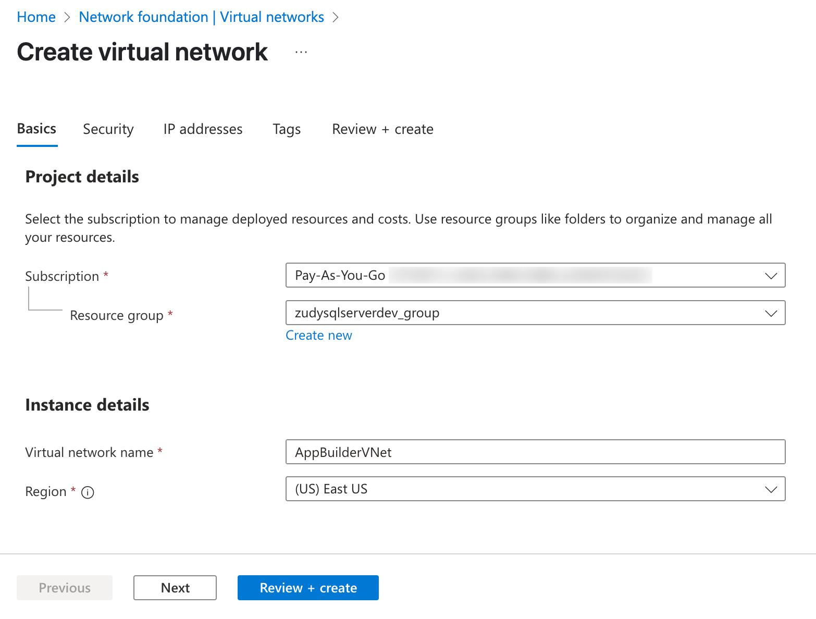
Task: Click the Create virtual network page title
Action: tap(142, 52)
